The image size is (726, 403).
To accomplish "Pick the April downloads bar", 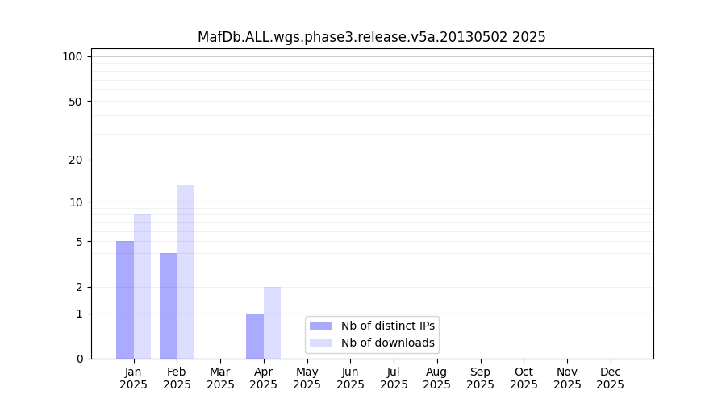I will point(272,322).
